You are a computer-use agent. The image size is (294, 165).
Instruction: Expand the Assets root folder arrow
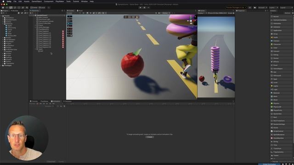pos(1,16)
